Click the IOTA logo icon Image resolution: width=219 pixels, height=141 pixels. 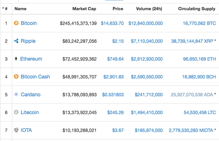16,130
